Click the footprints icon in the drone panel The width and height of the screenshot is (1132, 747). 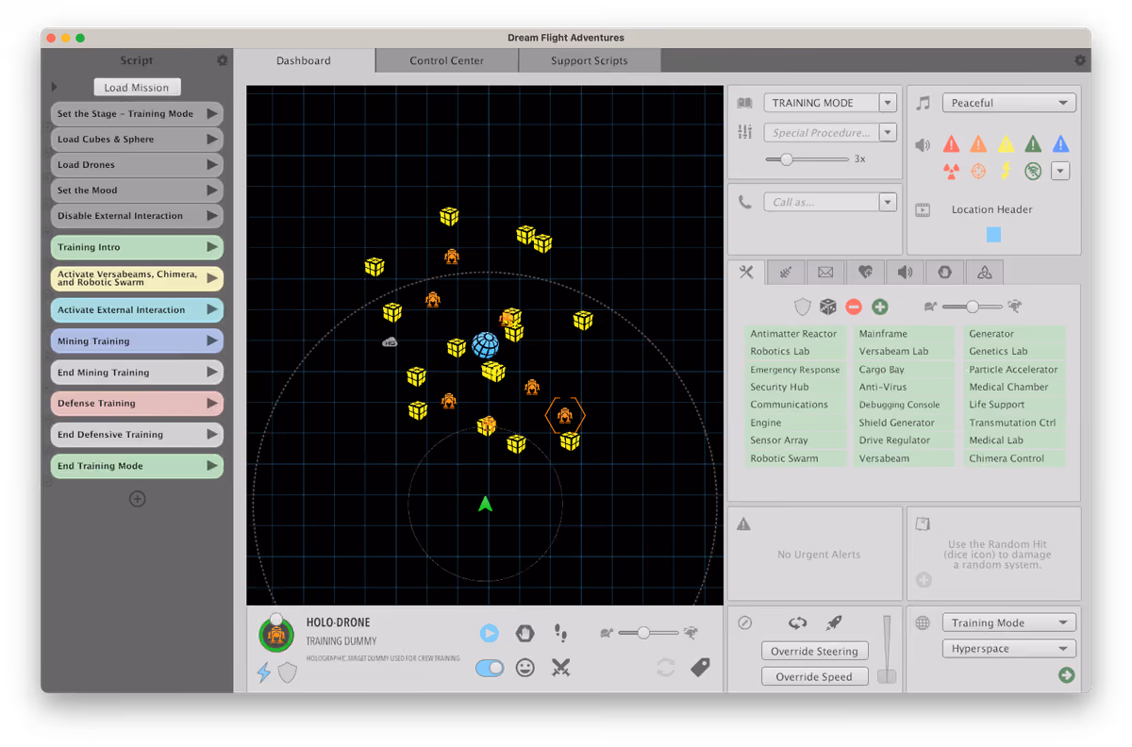(561, 633)
